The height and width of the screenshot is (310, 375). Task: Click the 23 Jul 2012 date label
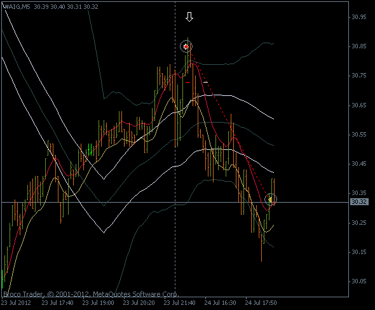click(17, 303)
